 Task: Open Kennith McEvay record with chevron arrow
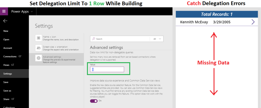click(253, 22)
